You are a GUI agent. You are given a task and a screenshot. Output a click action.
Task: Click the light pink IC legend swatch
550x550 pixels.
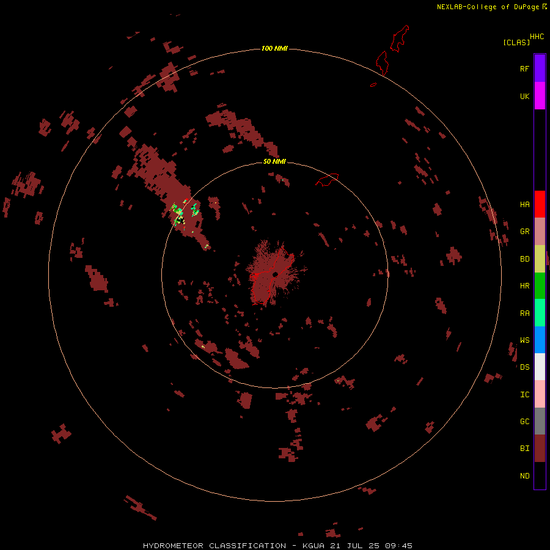pos(540,394)
